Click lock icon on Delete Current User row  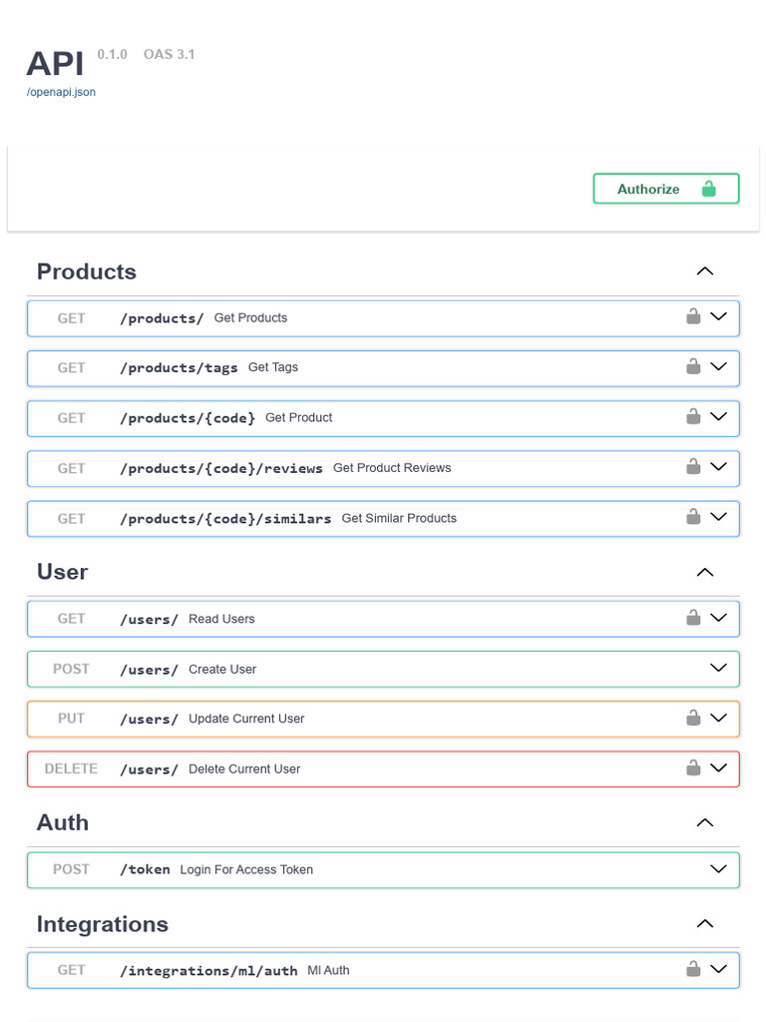click(693, 767)
